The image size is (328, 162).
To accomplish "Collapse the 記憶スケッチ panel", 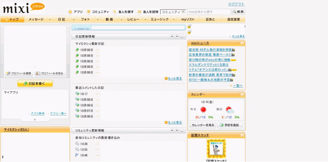I will 242,135.
